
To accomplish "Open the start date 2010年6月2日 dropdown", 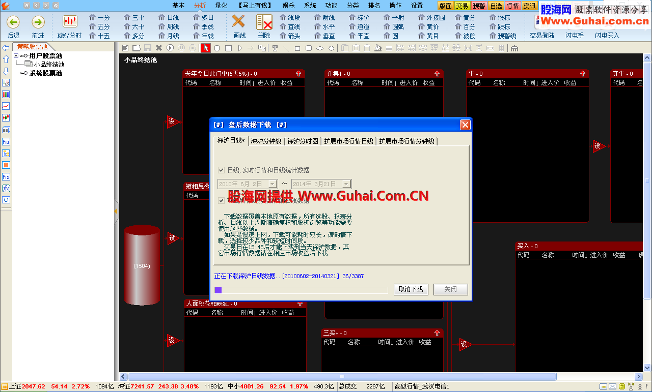I will (273, 184).
